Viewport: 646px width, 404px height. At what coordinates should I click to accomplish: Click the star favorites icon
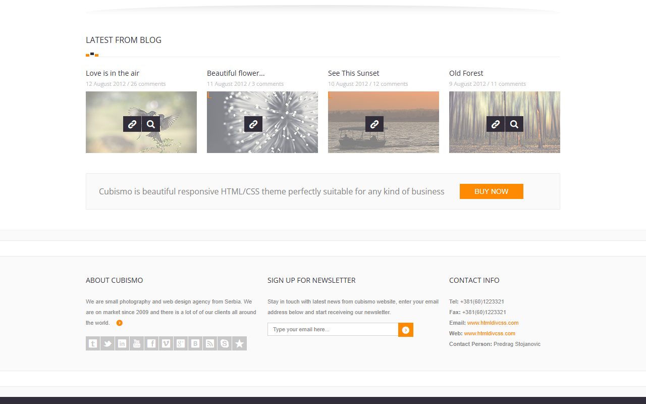[239, 343]
